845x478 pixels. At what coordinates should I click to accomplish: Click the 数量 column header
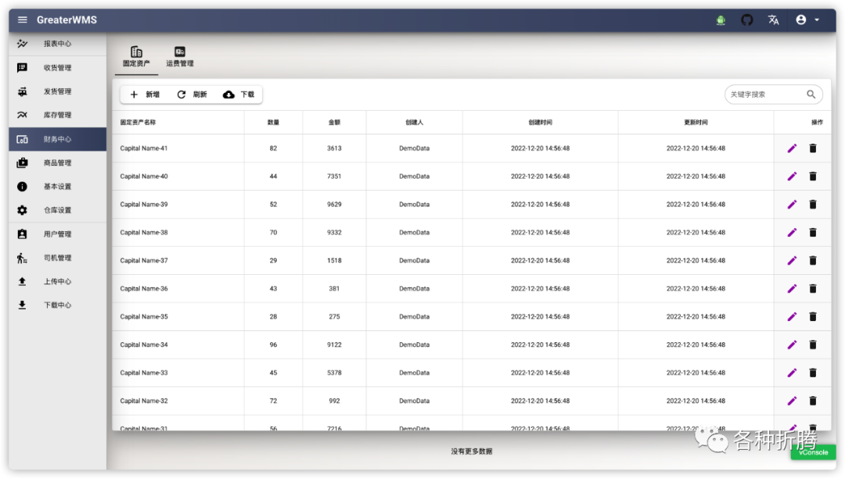click(x=273, y=123)
